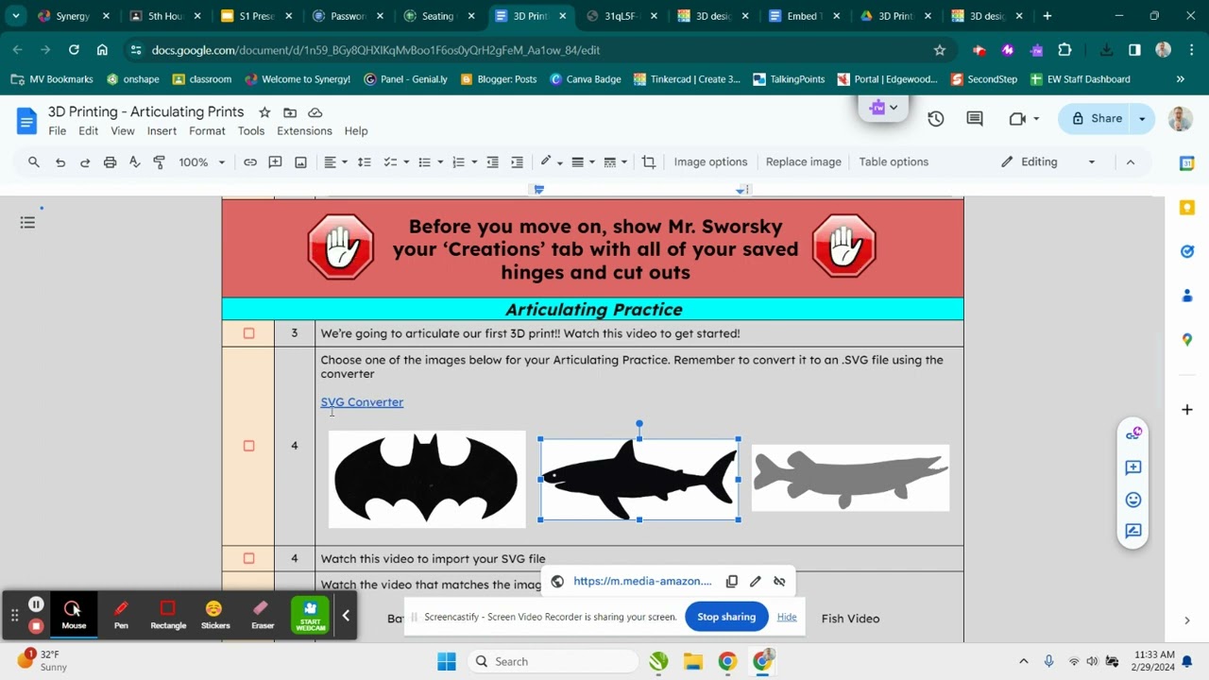Open version history clock icon
This screenshot has width=1209, height=680.
point(935,118)
